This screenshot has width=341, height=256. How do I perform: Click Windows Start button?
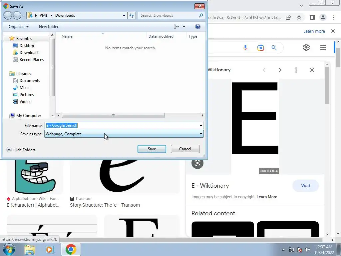[8, 249]
